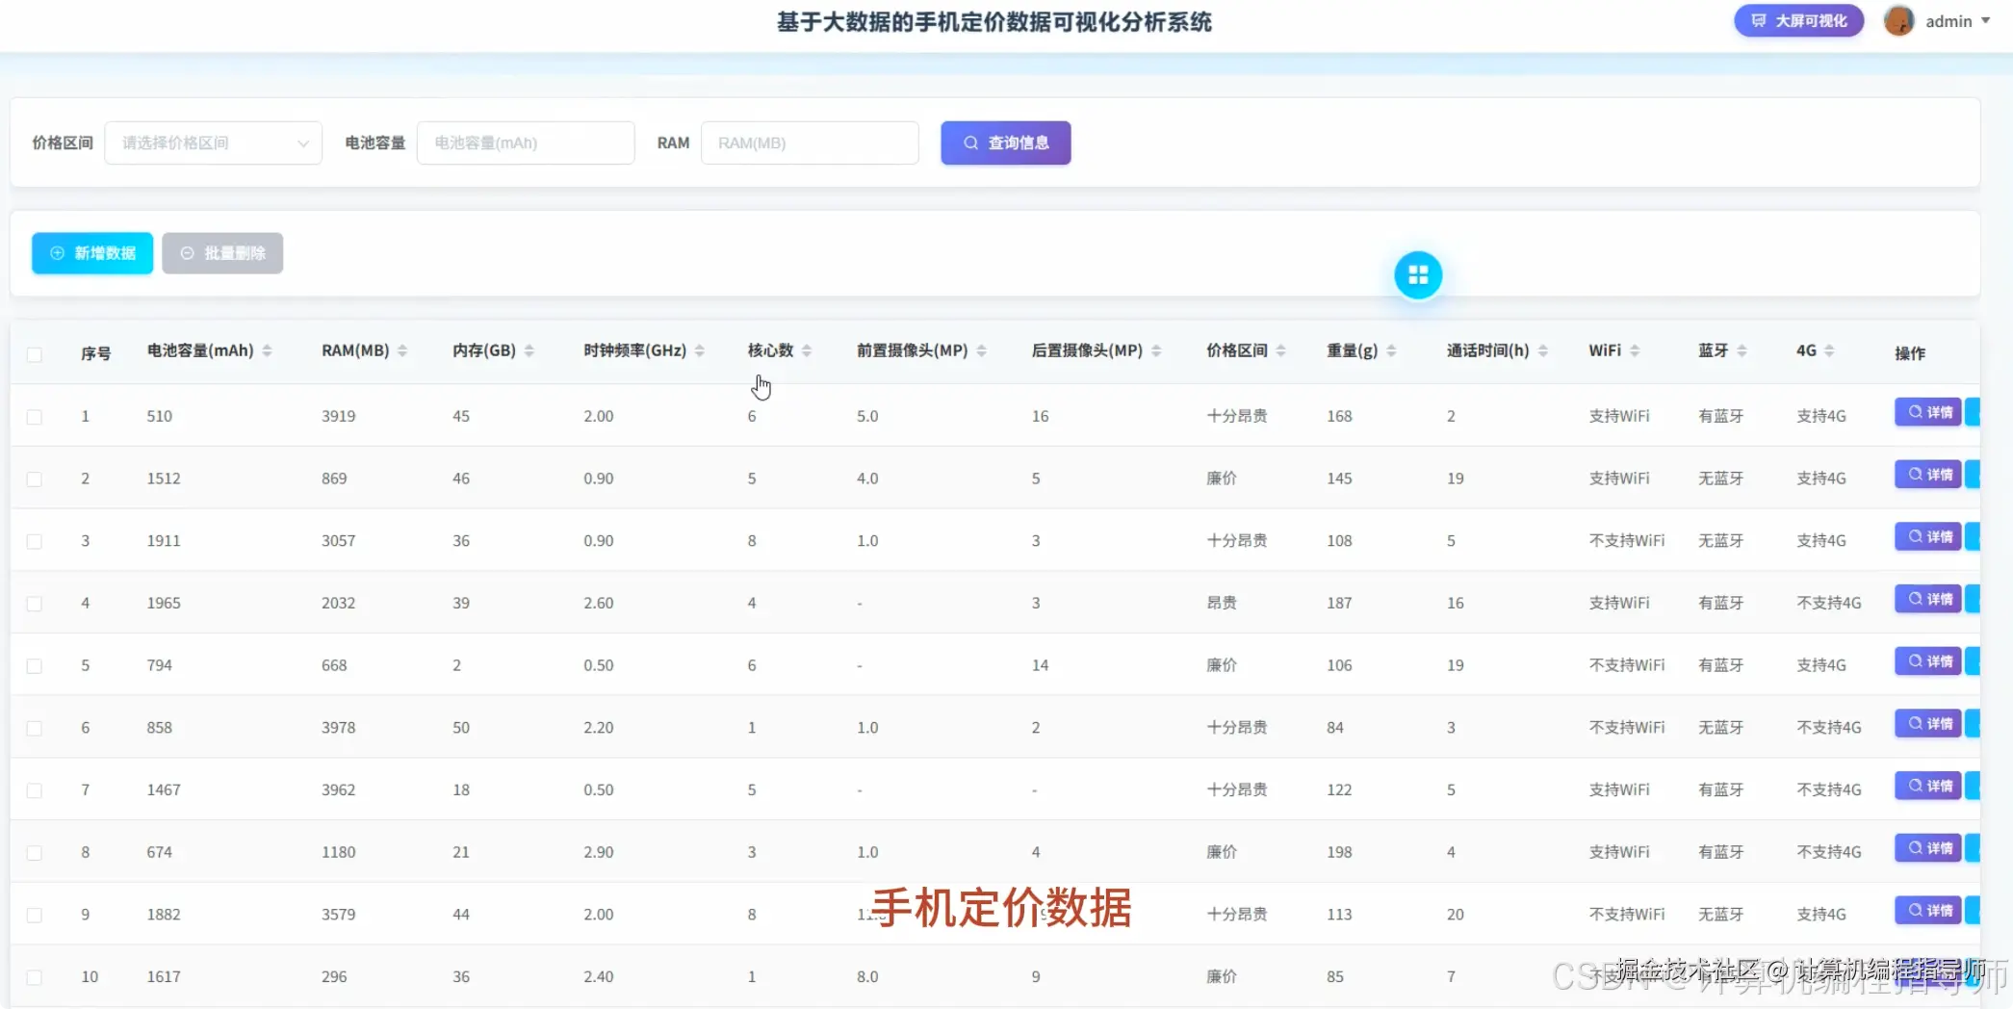Check the checkbox for row 10
The width and height of the screenshot is (2013, 1009).
coord(36,977)
